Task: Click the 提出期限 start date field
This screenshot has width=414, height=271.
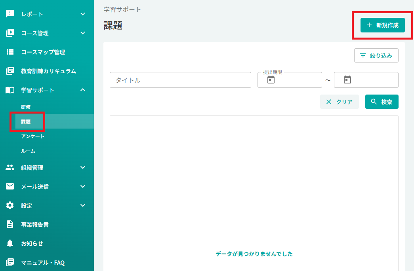Action: [x=290, y=80]
